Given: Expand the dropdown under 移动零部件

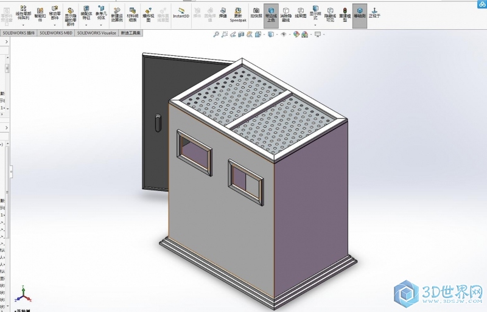Looking at the screenshot, I should tap(55, 26).
